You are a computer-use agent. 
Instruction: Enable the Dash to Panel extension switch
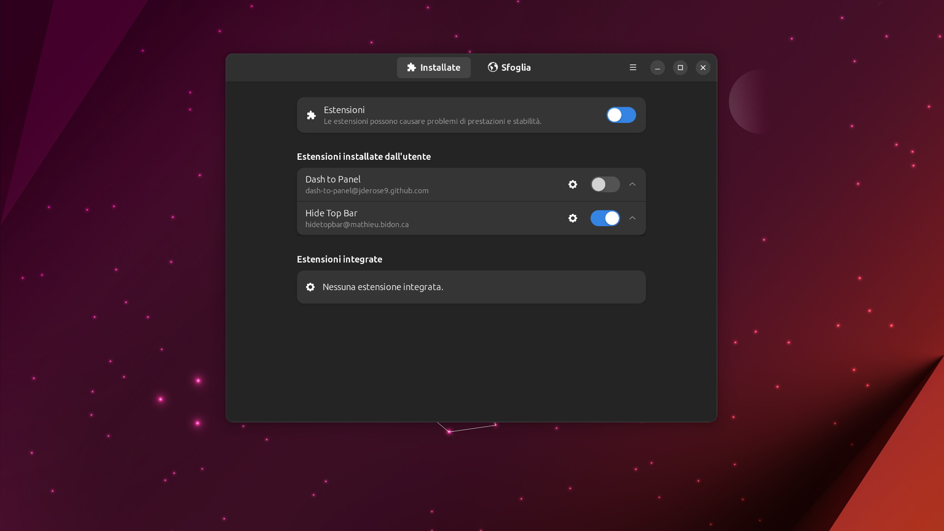pyautogui.click(x=605, y=184)
